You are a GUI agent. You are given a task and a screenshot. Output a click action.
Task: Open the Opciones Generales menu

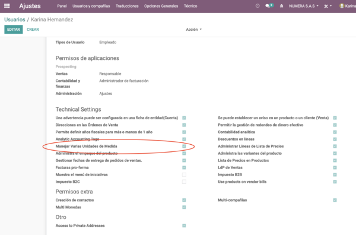point(161,6)
